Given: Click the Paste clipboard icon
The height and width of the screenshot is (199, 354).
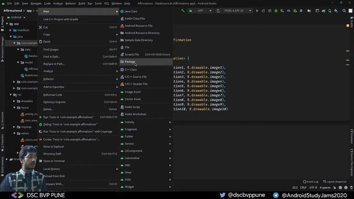Looking at the screenshot, I should (40, 41).
